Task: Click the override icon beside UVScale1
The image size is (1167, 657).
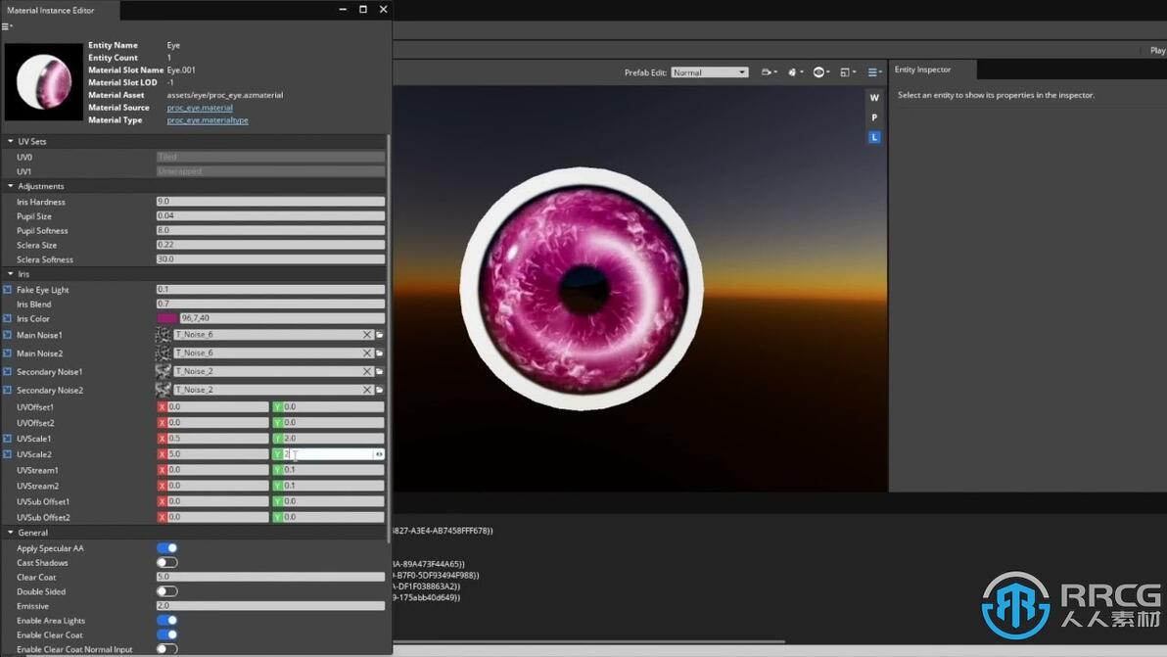Action: click(x=8, y=439)
